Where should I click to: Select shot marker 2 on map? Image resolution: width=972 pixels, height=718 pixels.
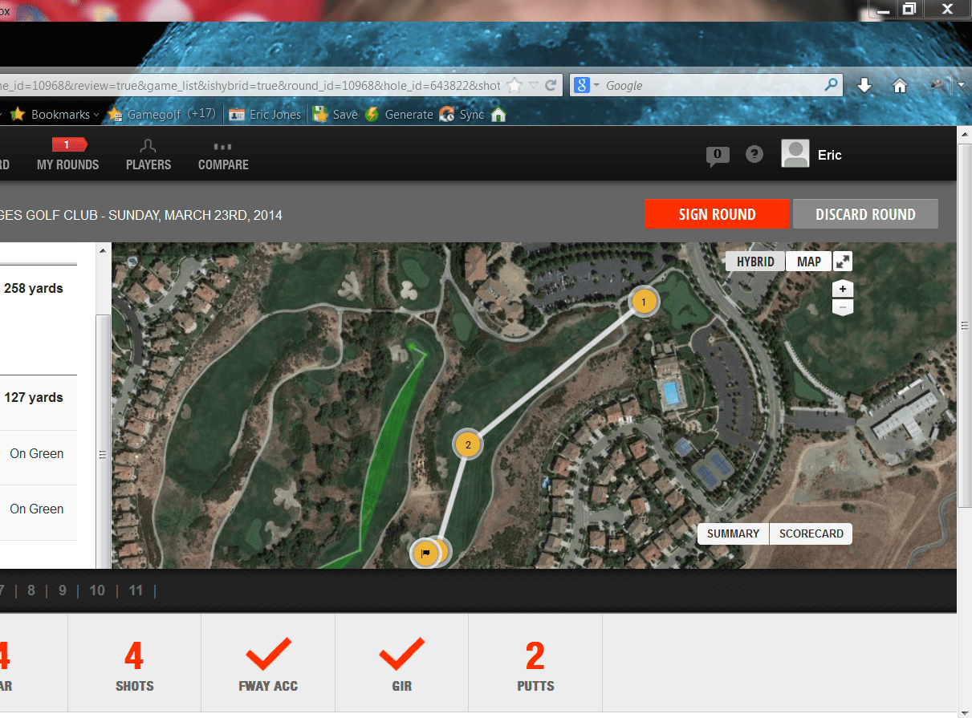tap(468, 444)
